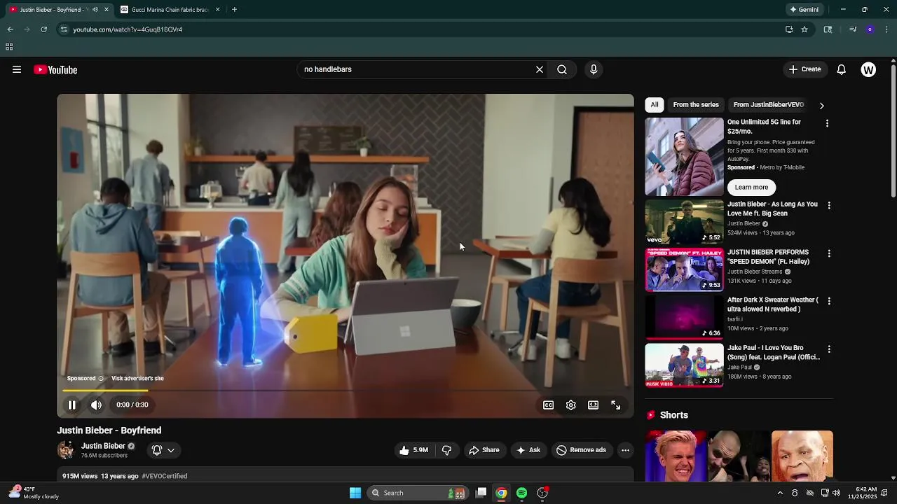The width and height of the screenshot is (897, 504).
Task: Dislike the Boyfriend video
Action: pos(446,450)
